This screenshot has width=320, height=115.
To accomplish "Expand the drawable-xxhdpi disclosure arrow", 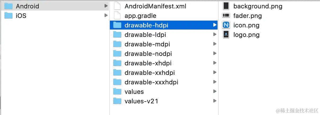I will point(215,73).
